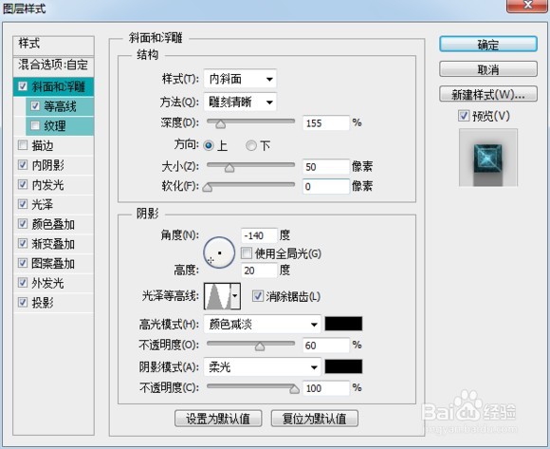
Task: Click the gloss contour curve thumbnail
Action: click(218, 296)
